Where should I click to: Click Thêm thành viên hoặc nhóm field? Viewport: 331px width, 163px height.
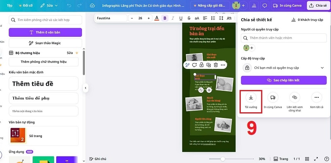click(x=284, y=38)
